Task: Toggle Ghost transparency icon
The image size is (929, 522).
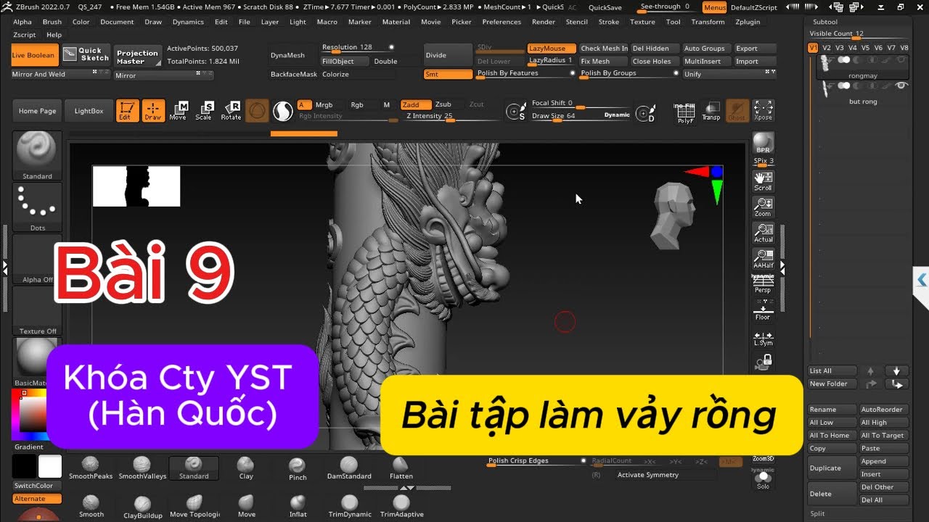Action: coord(737,110)
